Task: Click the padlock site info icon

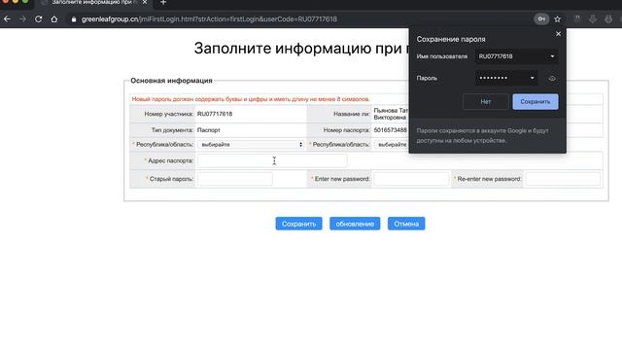Action: (74, 19)
